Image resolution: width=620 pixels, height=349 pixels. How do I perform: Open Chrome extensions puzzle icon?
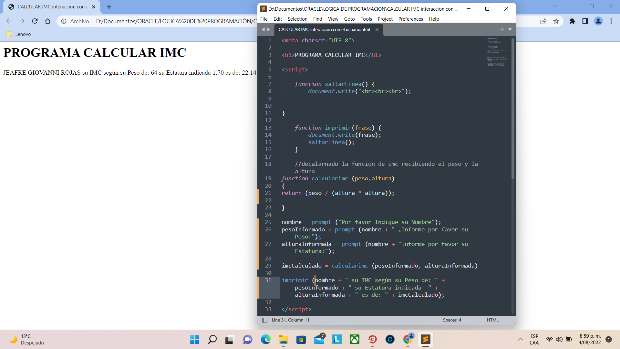(x=572, y=21)
